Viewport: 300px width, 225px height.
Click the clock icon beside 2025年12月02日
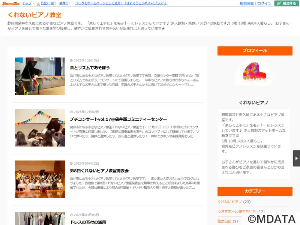pyautogui.click(x=71, y=112)
